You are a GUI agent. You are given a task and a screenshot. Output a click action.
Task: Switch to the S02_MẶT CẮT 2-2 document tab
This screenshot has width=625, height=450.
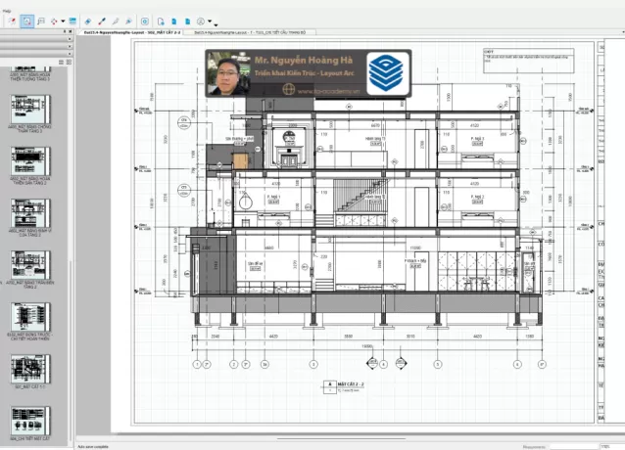point(132,32)
